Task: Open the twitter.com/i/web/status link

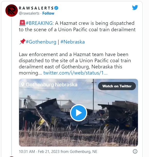Action: pyautogui.click(x=75, y=73)
